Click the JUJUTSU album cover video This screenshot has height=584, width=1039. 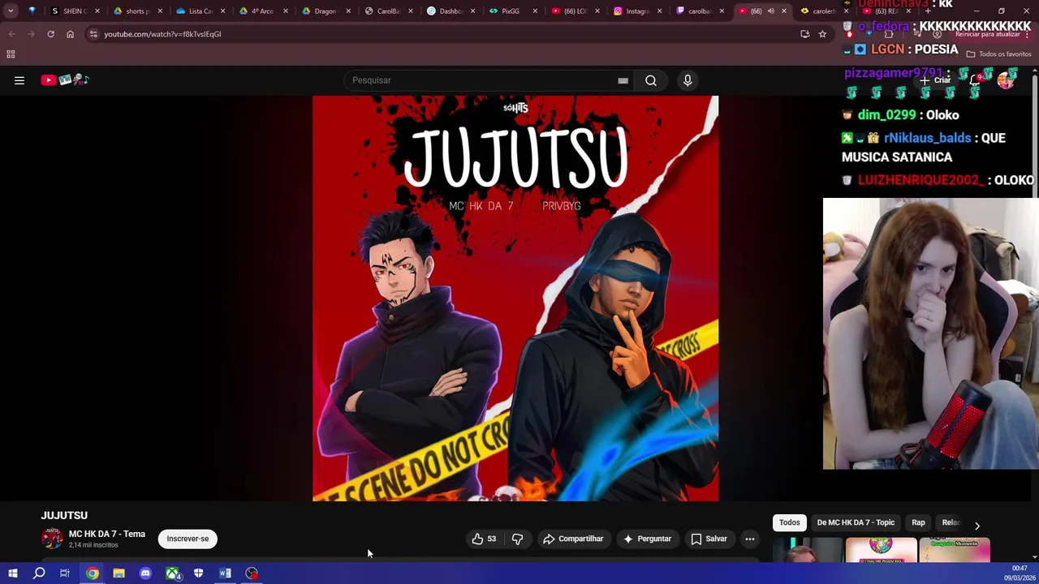515,298
